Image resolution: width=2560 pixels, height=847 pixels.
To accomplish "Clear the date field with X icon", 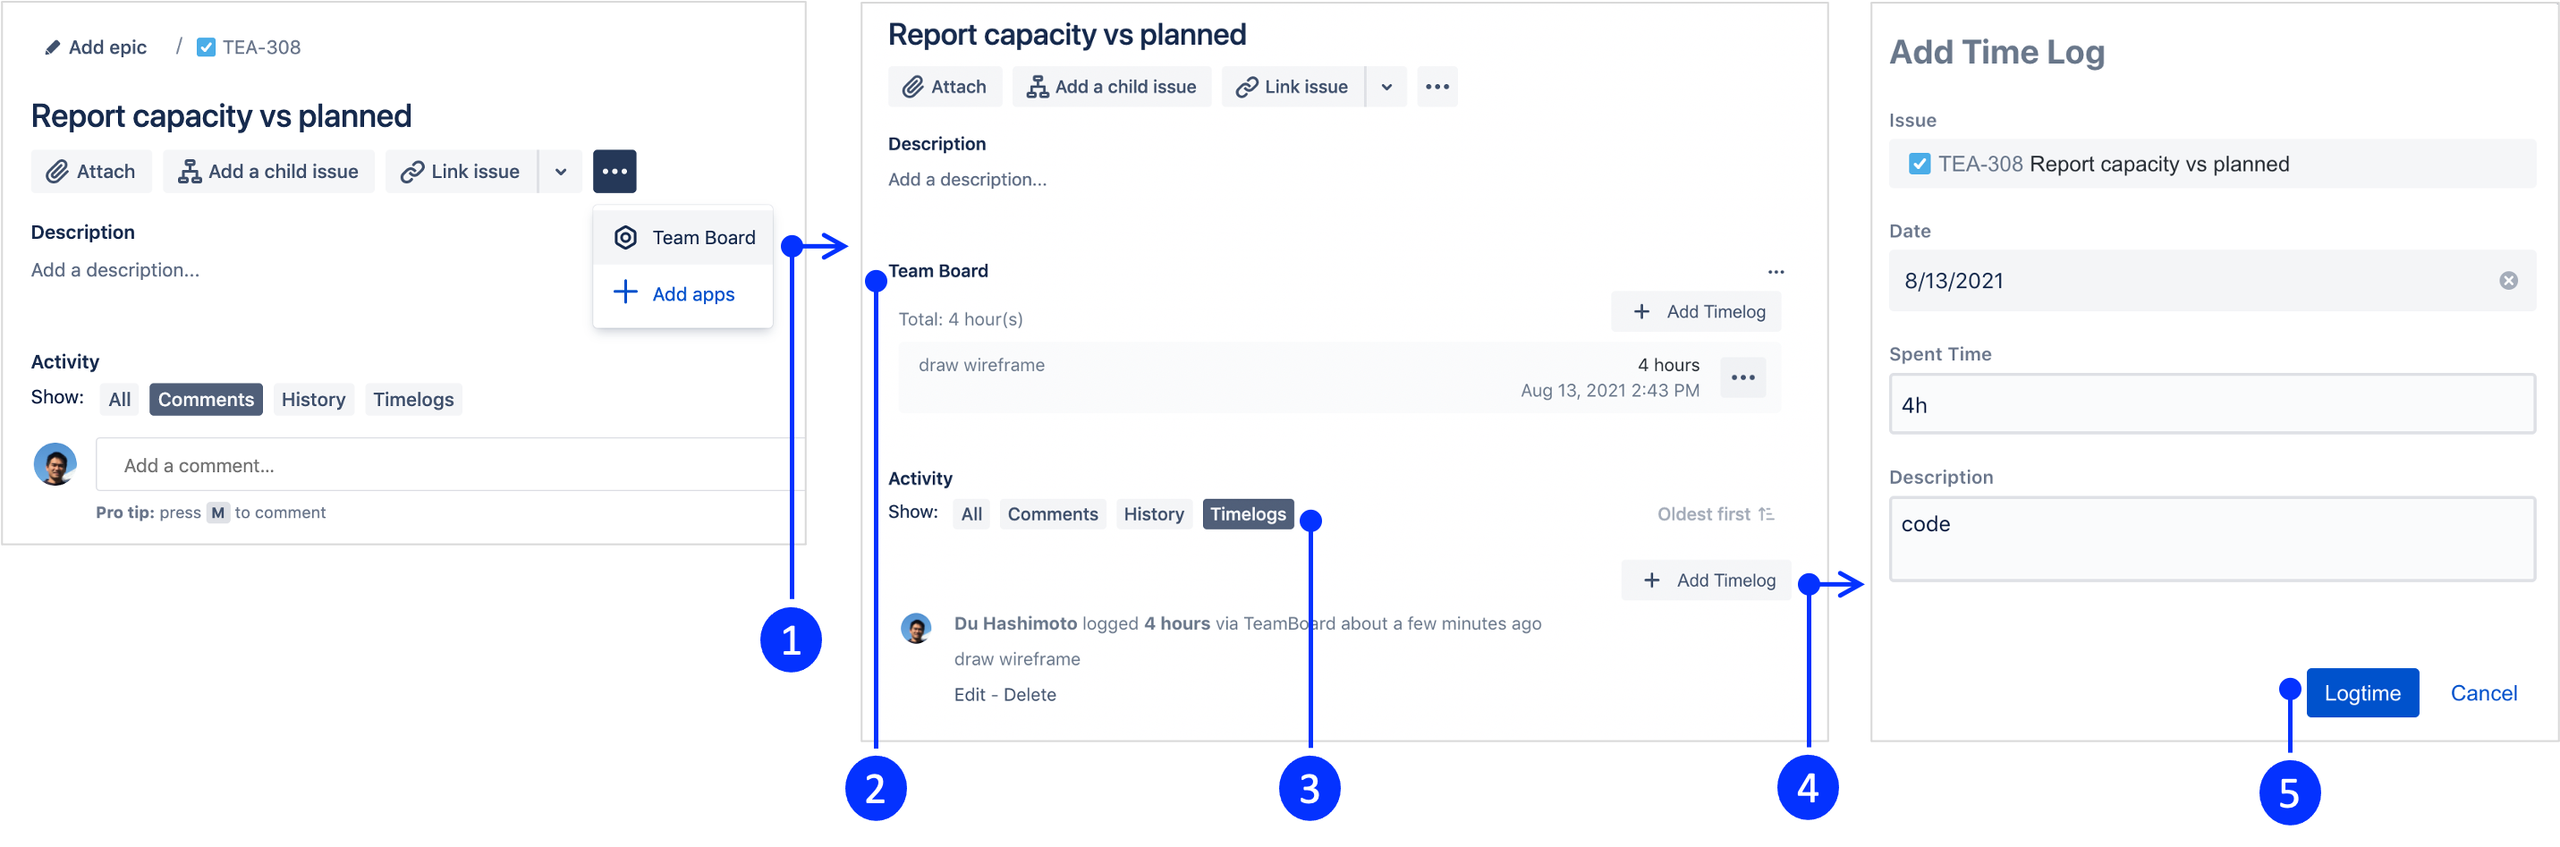I will tap(2507, 280).
